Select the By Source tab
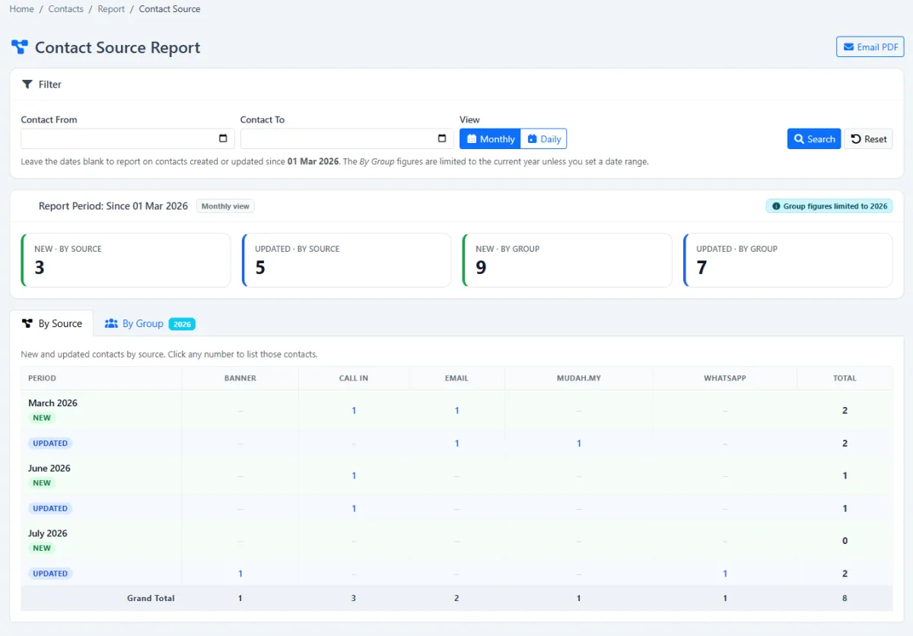This screenshot has width=913, height=636. (52, 323)
